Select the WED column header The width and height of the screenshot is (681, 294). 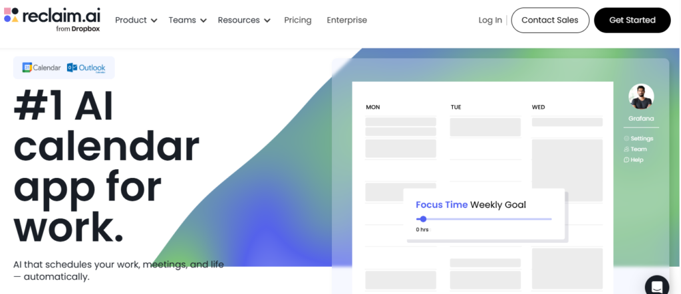[539, 107]
